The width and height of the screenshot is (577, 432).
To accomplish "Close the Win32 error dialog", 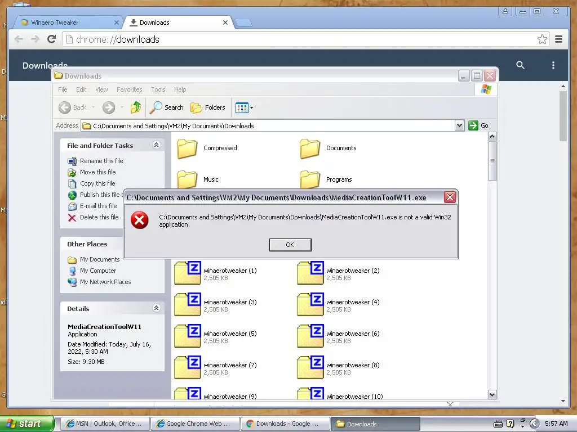I will tap(450, 197).
